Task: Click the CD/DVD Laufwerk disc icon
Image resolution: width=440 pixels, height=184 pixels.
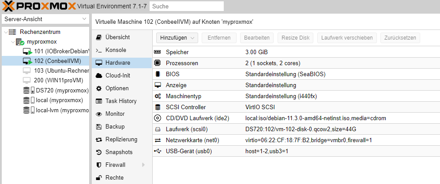Action: pyautogui.click(x=158, y=118)
